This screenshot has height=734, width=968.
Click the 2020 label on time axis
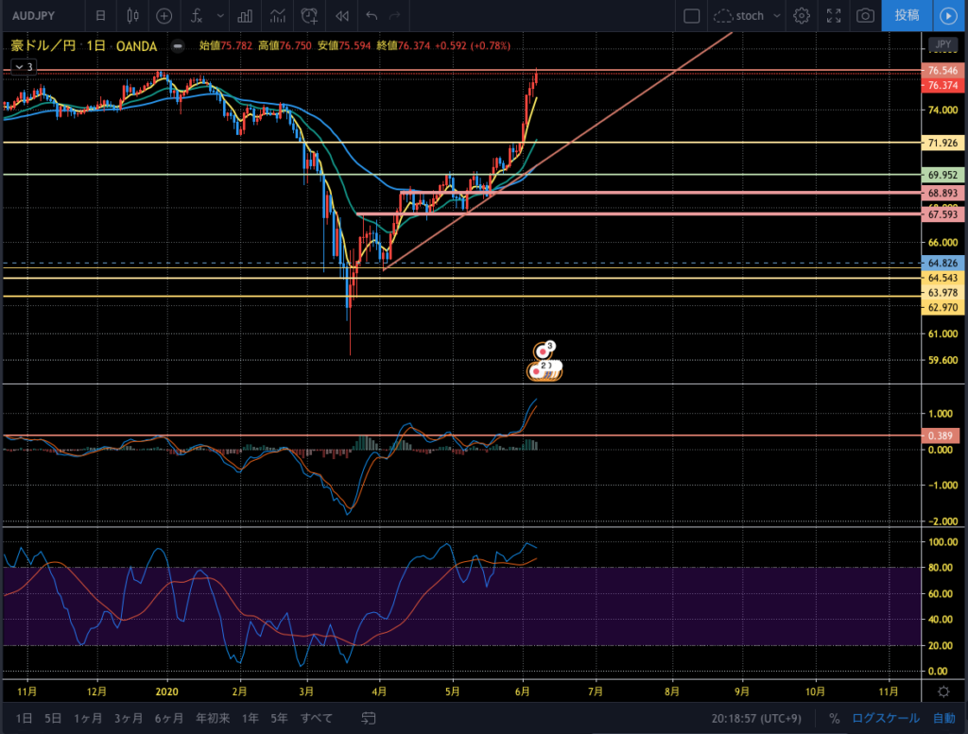point(166,691)
